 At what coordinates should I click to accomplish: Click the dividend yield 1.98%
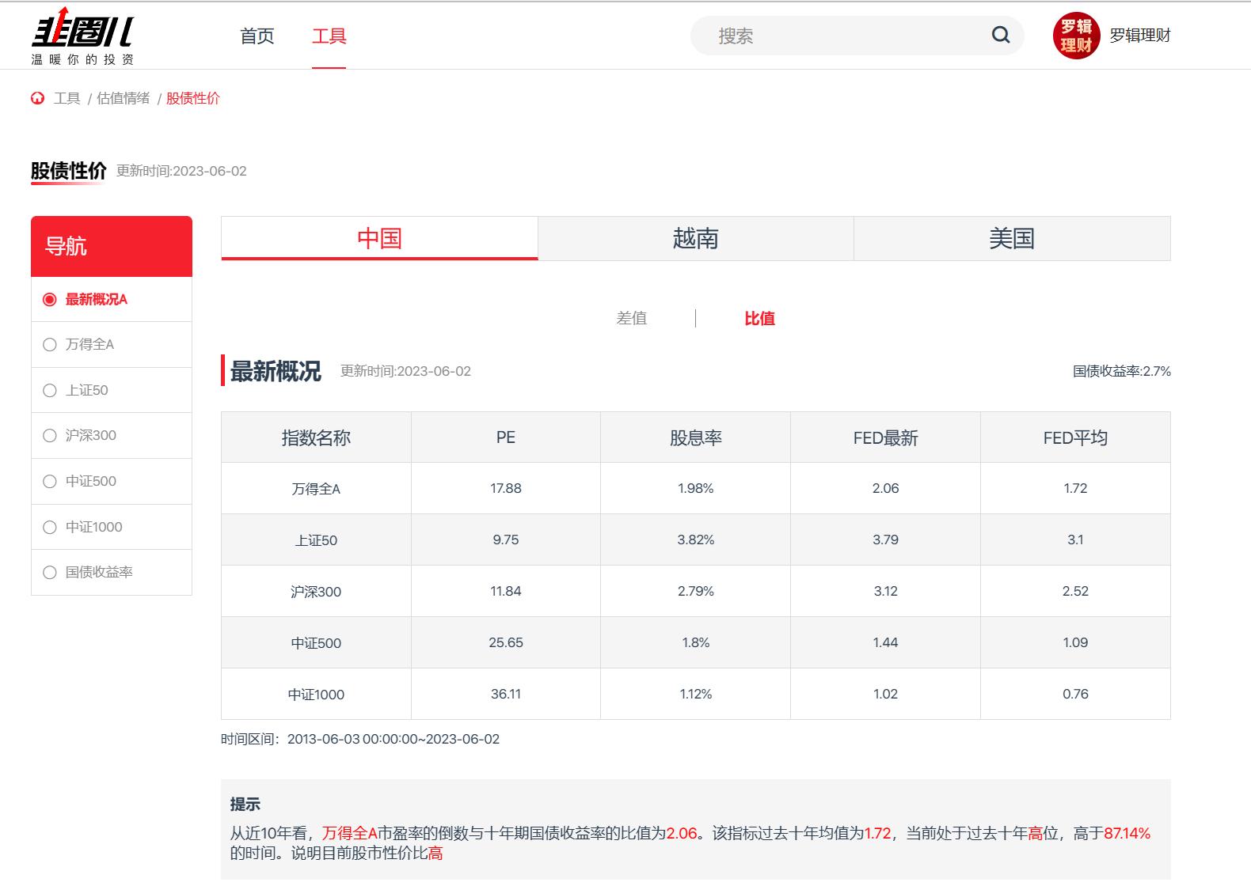pyautogui.click(x=696, y=488)
